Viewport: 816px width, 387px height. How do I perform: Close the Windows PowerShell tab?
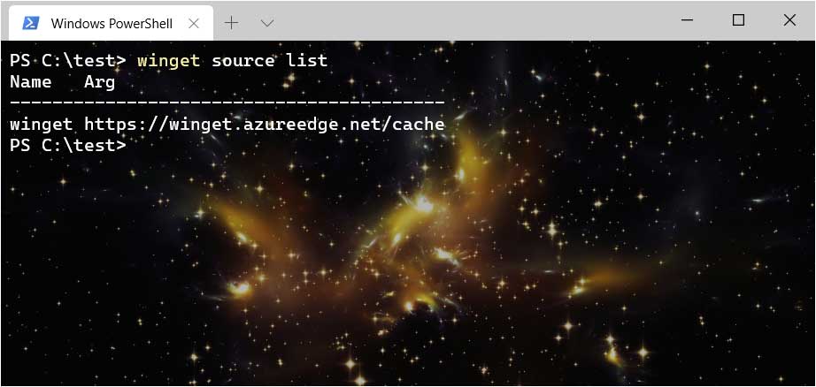click(x=194, y=23)
